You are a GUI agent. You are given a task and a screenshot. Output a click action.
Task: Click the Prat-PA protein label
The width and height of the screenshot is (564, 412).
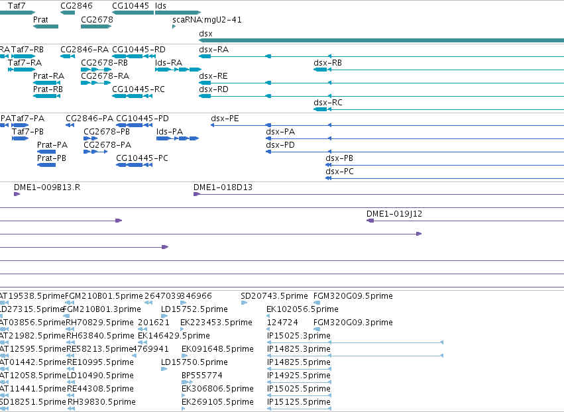(52, 145)
